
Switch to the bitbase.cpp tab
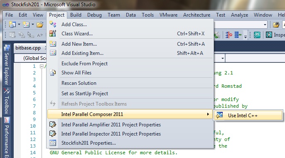pos(28,48)
